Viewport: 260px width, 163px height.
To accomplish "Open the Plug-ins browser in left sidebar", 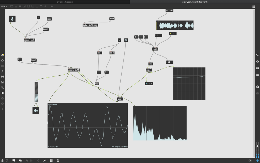I will coord(3,93).
